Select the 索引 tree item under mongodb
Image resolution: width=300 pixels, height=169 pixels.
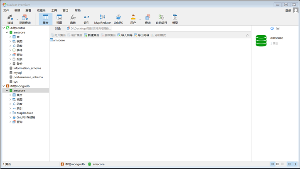(x=20, y=109)
